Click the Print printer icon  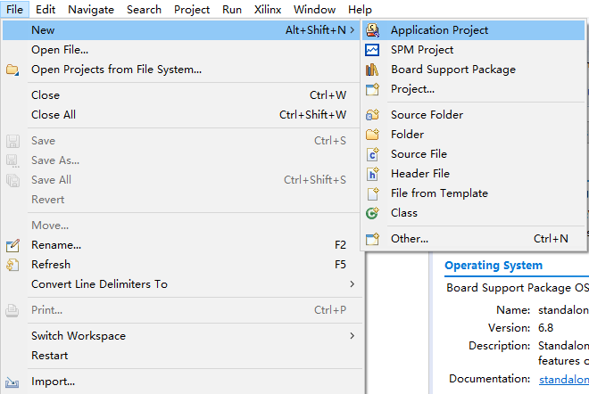pyautogui.click(x=12, y=310)
